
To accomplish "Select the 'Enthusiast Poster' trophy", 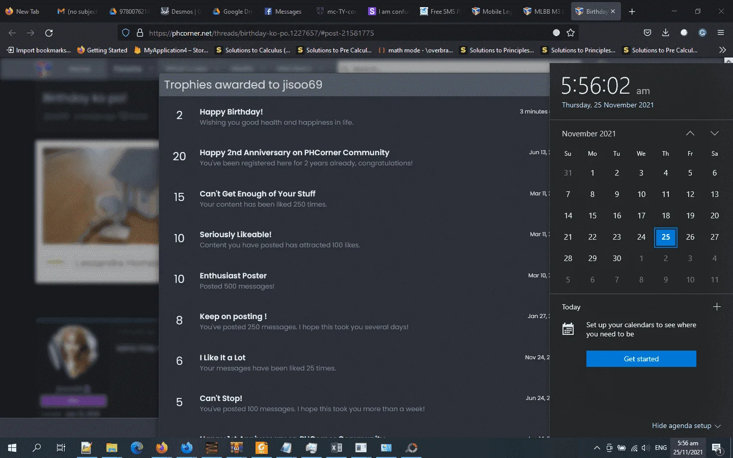I will [233, 275].
